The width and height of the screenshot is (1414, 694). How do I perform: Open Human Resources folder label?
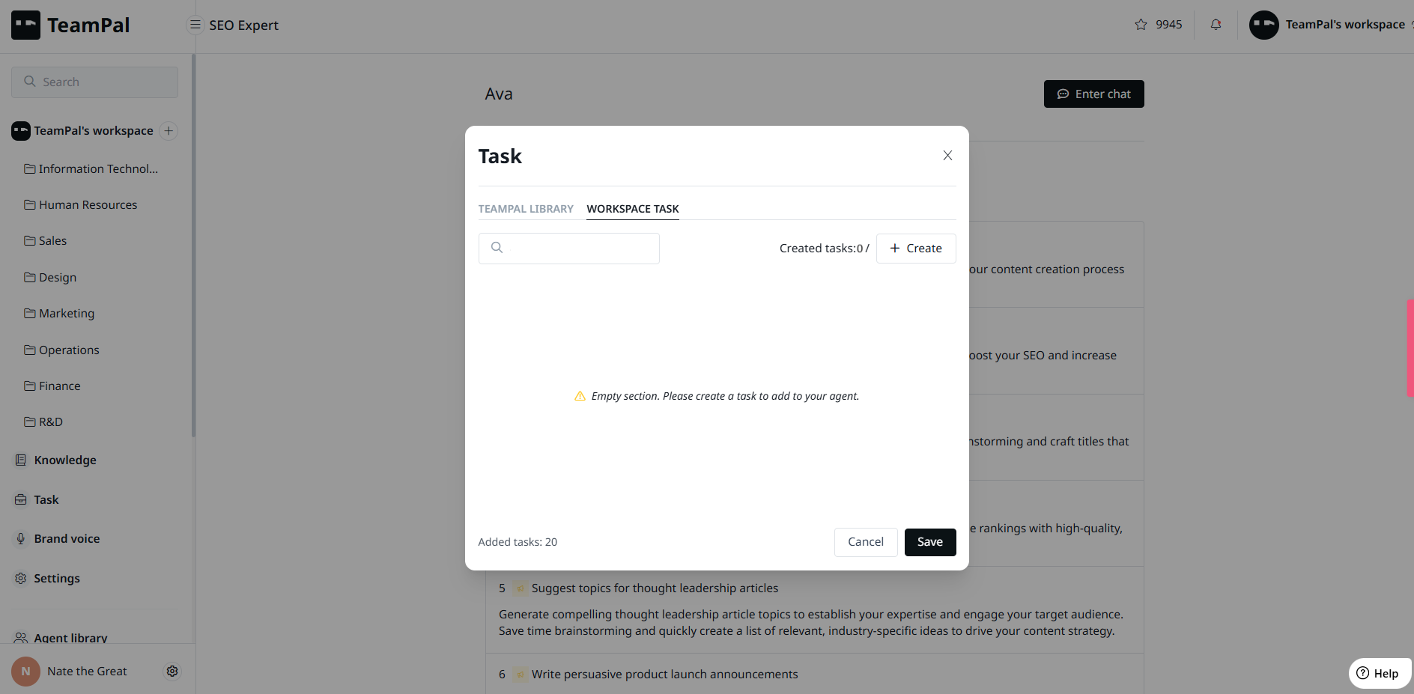coord(88,205)
